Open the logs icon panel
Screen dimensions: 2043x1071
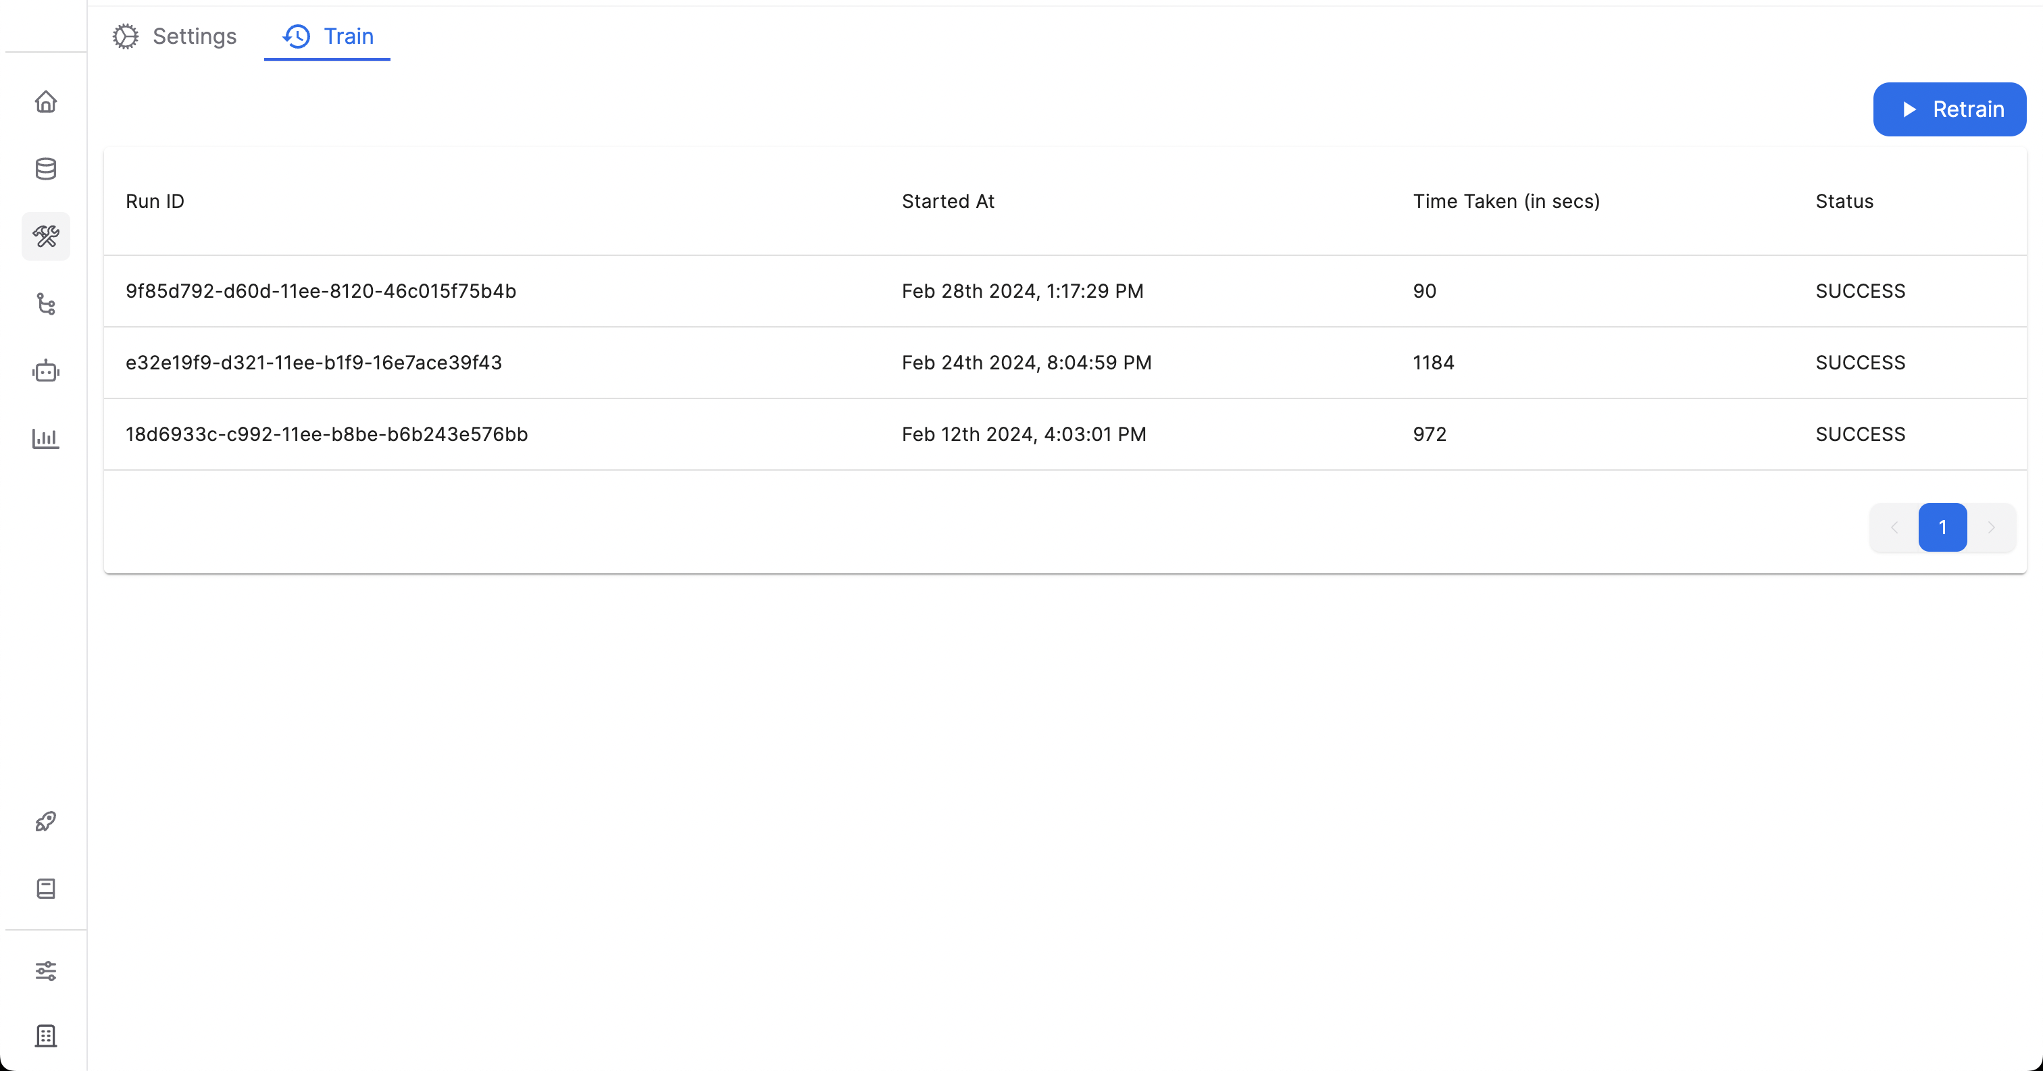tap(45, 889)
